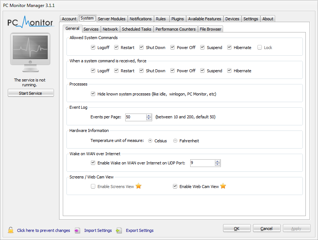The width and height of the screenshot is (318, 240).
Task: Open the Scheduled Tasks sub-tab
Action: [136, 29]
